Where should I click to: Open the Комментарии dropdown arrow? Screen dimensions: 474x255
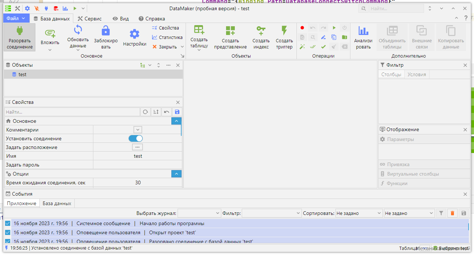[x=137, y=130]
